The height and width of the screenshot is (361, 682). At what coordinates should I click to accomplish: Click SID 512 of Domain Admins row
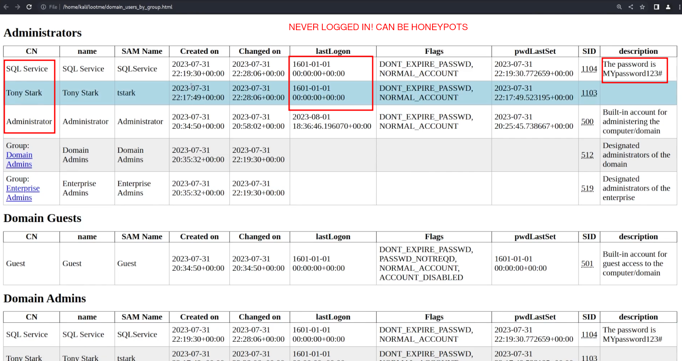click(587, 155)
